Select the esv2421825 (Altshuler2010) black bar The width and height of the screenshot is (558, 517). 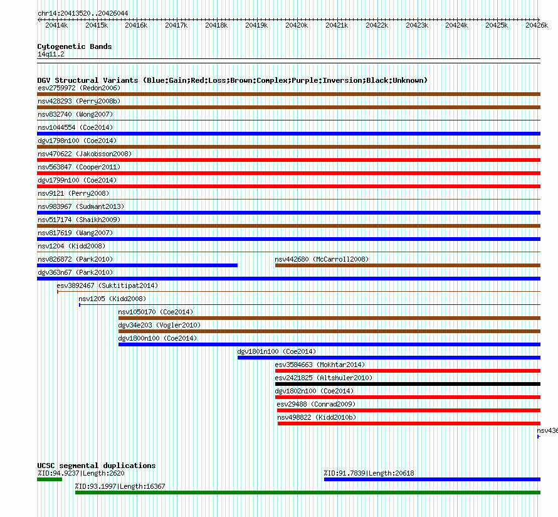[408, 384]
